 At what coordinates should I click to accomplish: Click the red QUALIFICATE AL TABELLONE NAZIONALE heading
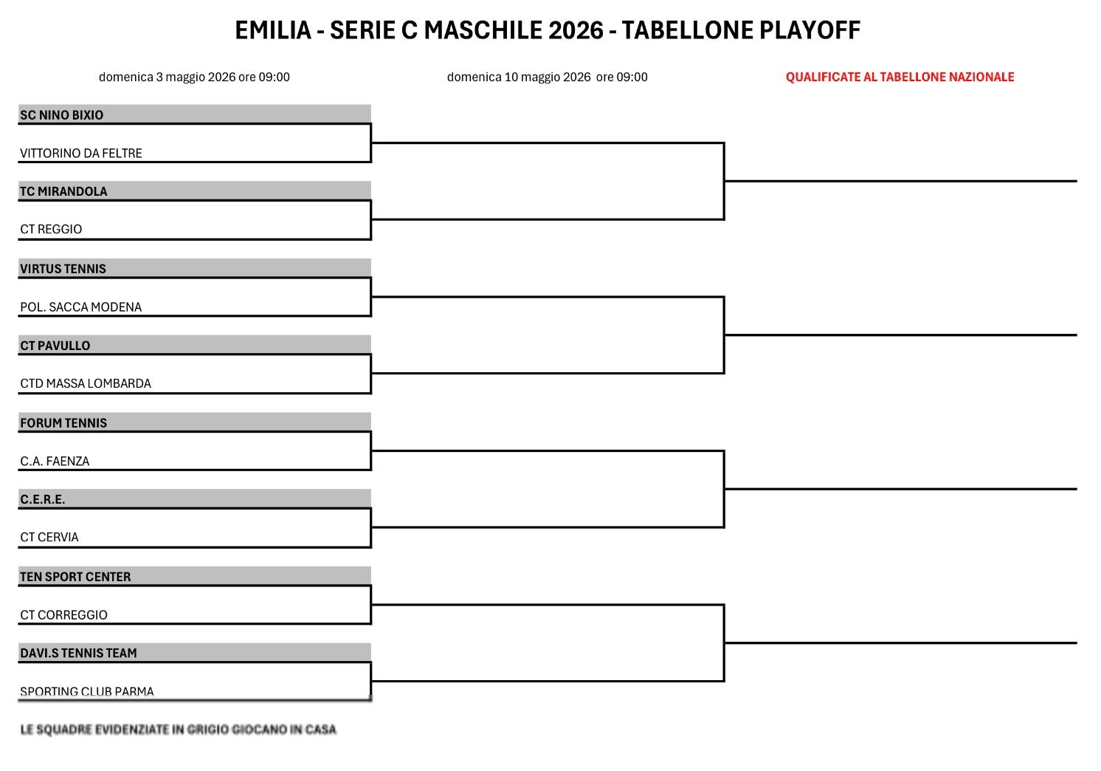click(900, 77)
